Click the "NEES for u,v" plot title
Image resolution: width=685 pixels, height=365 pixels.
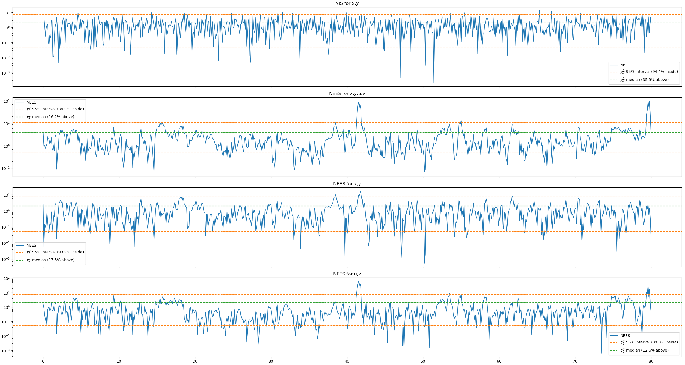pyautogui.click(x=347, y=274)
